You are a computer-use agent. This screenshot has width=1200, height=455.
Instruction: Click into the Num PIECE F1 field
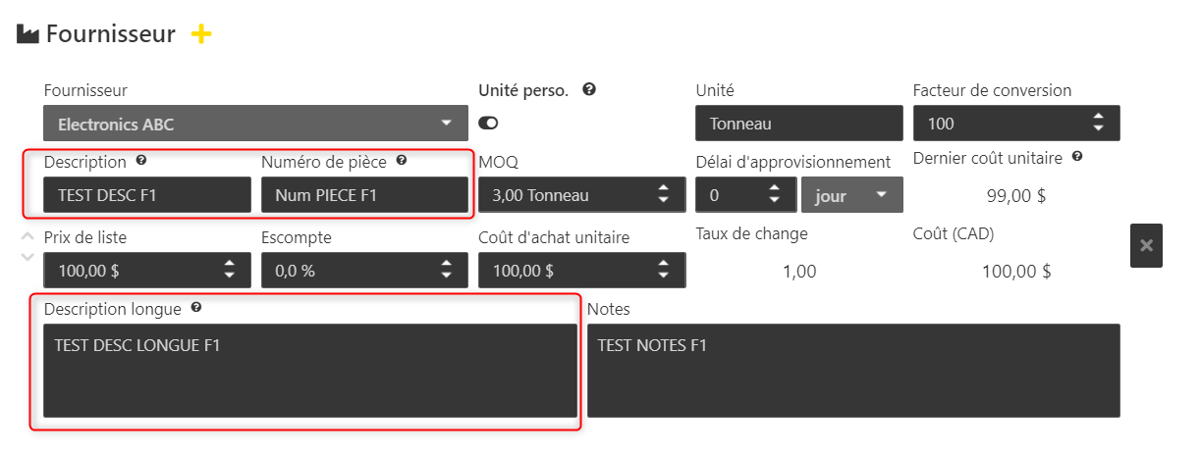point(364,195)
